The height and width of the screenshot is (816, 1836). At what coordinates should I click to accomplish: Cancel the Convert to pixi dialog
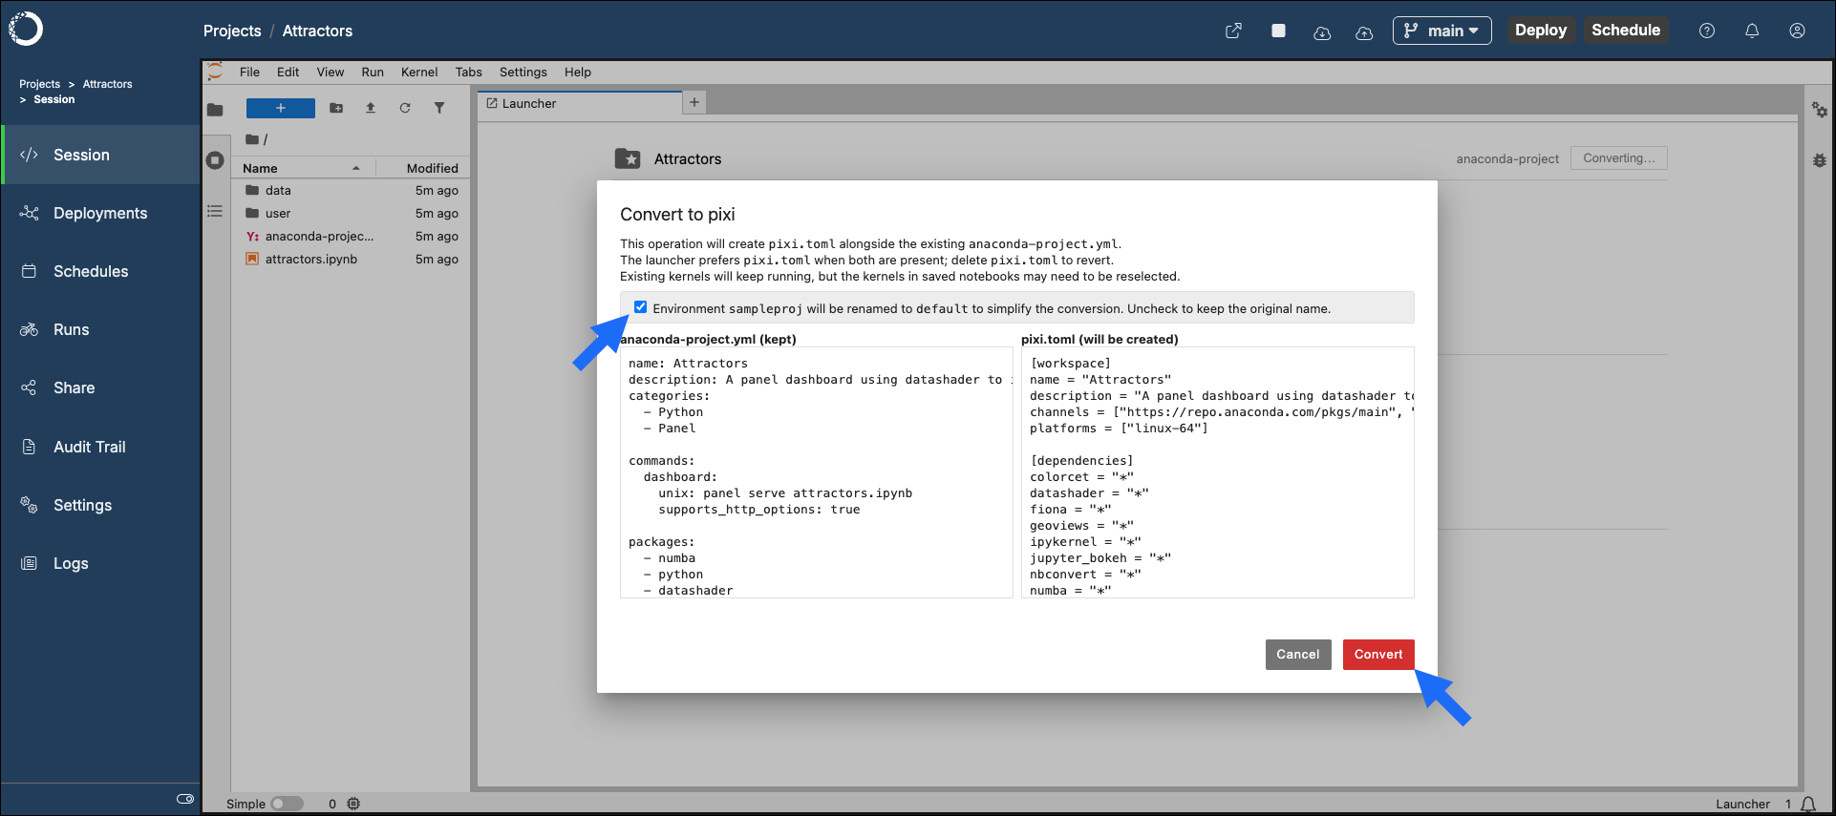(1298, 654)
